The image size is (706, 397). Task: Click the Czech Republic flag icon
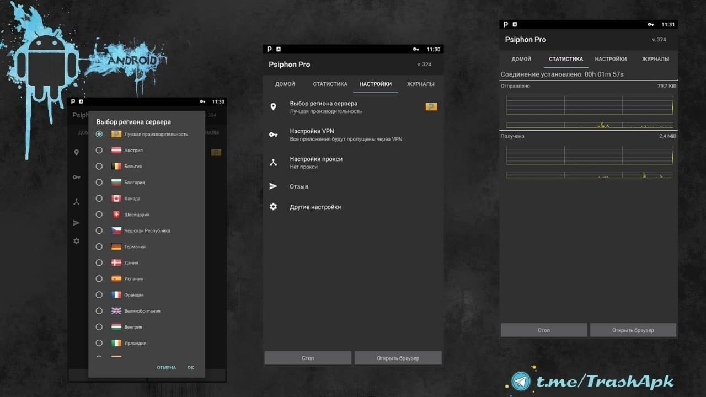click(x=116, y=230)
